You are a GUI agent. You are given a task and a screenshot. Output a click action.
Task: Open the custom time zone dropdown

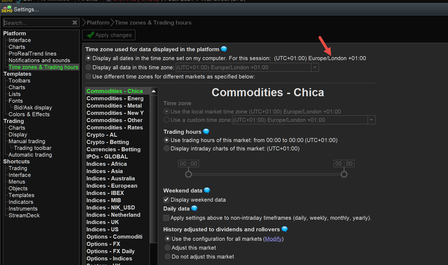click(x=371, y=120)
